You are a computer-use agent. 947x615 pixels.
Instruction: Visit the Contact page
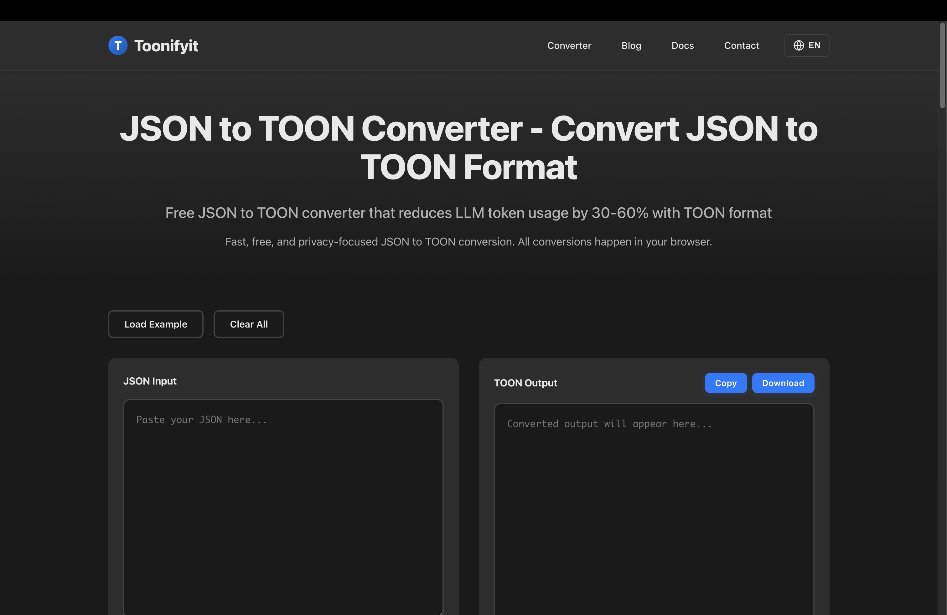(x=741, y=45)
